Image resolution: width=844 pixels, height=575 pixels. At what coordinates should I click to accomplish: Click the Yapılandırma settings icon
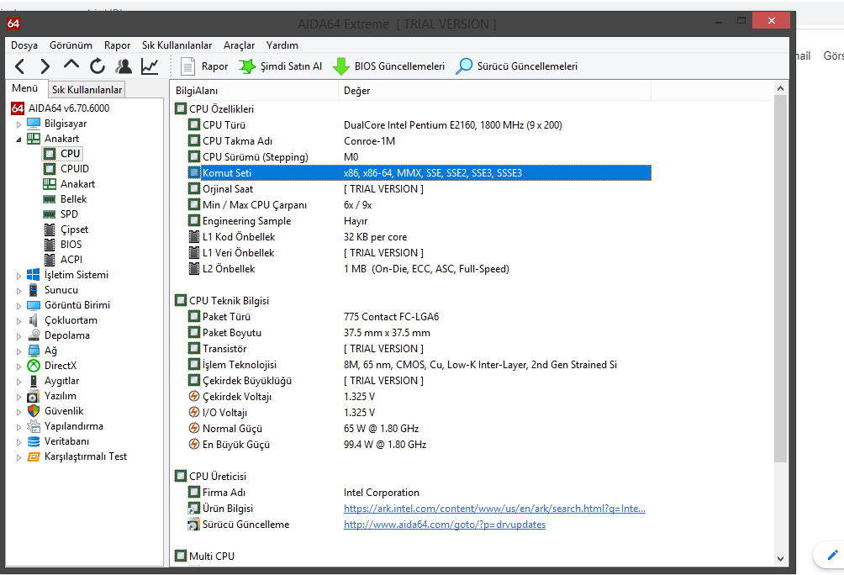click(34, 426)
